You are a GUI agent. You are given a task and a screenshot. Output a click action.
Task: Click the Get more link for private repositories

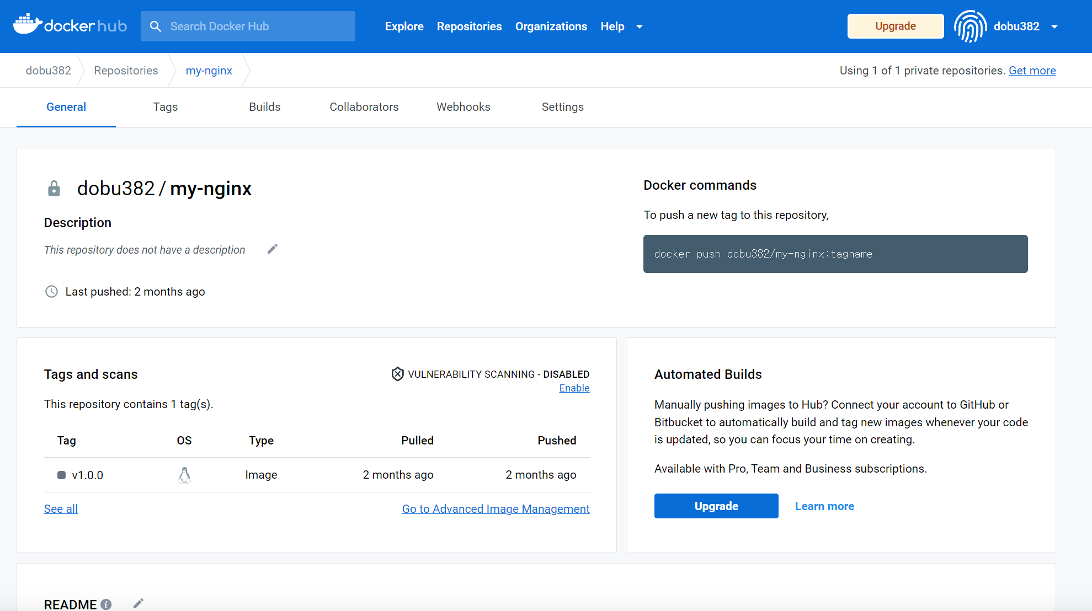pyautogui.click(x=1032, y=71)
